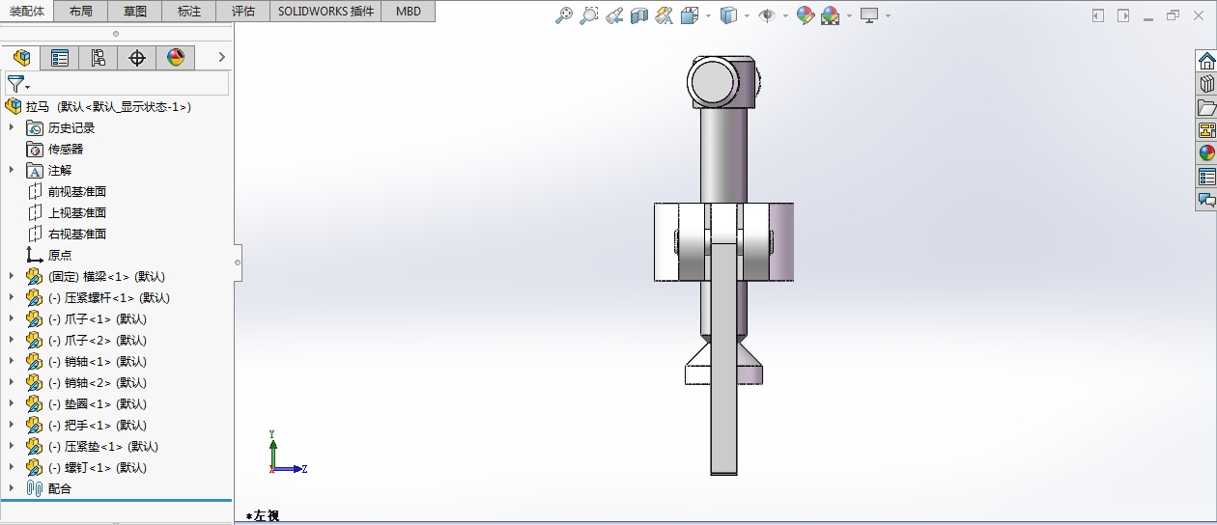Expand the 螺钉<1> component
Screen dimensions: 1217x525
(12, 468)
